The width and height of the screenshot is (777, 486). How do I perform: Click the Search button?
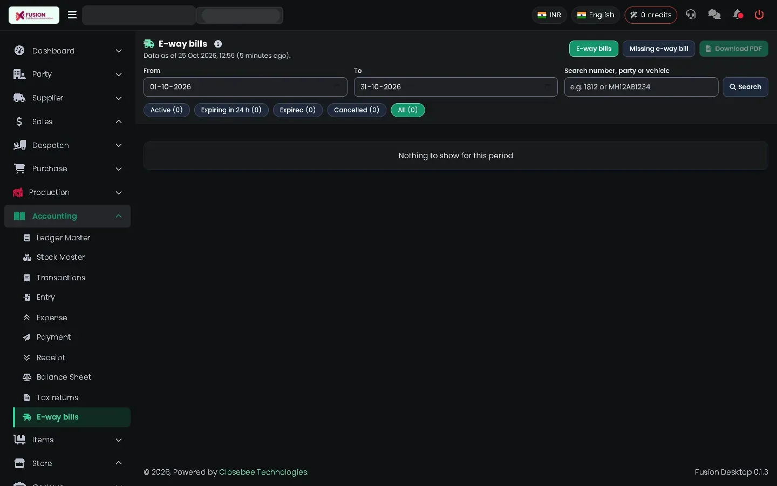(745, 87)
